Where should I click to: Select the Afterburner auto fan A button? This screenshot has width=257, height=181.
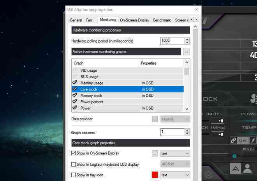pos(235,169)
